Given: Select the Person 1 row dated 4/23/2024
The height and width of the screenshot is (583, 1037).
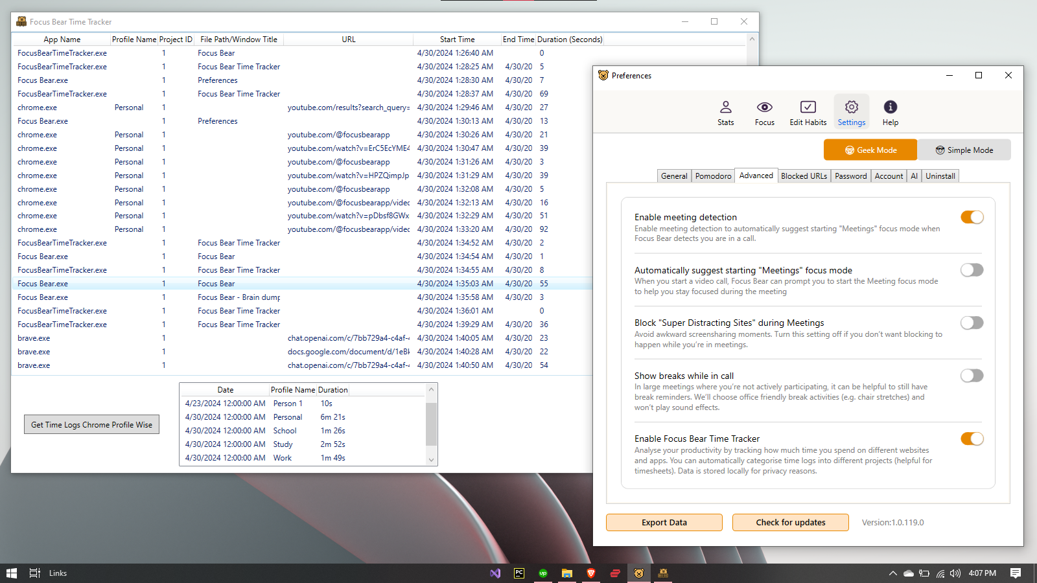Looking at the screenshot, I should click(303, 404).
